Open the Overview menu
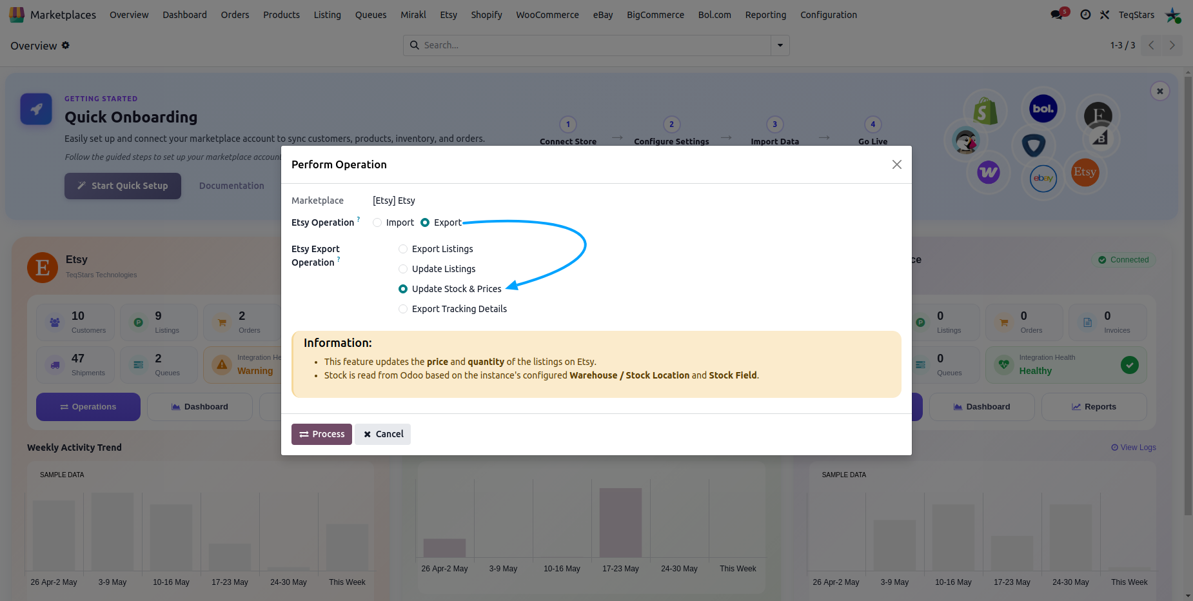 [129, 15]
